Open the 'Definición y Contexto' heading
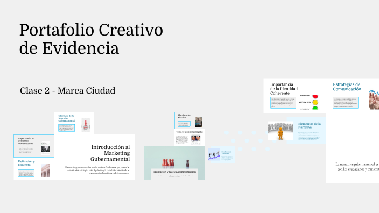 pyautogui.click(x=26, y=163)
